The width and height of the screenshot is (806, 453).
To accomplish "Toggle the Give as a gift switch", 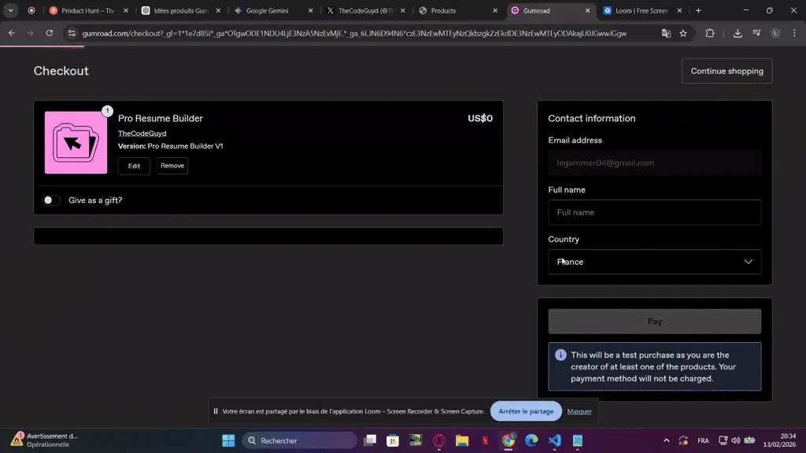I will pos(51,201).
